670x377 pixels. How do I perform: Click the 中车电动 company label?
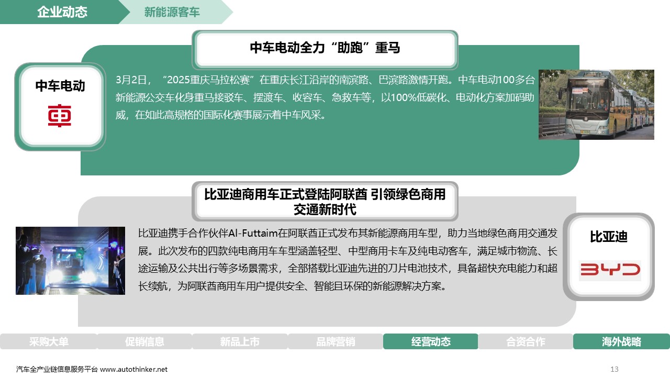[60, 86]
